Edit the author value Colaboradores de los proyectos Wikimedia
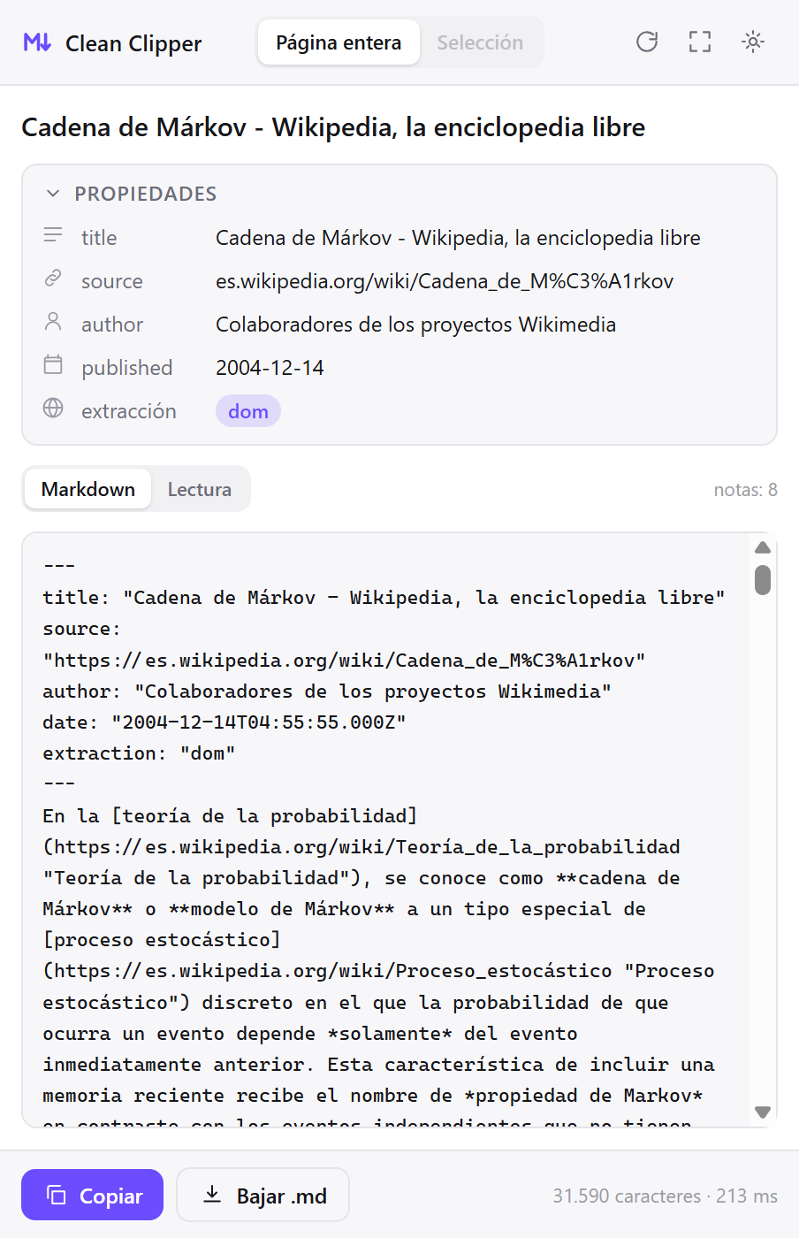This screenshot has height=1238, width=799. pyautogui.click(x=415, y=325)
